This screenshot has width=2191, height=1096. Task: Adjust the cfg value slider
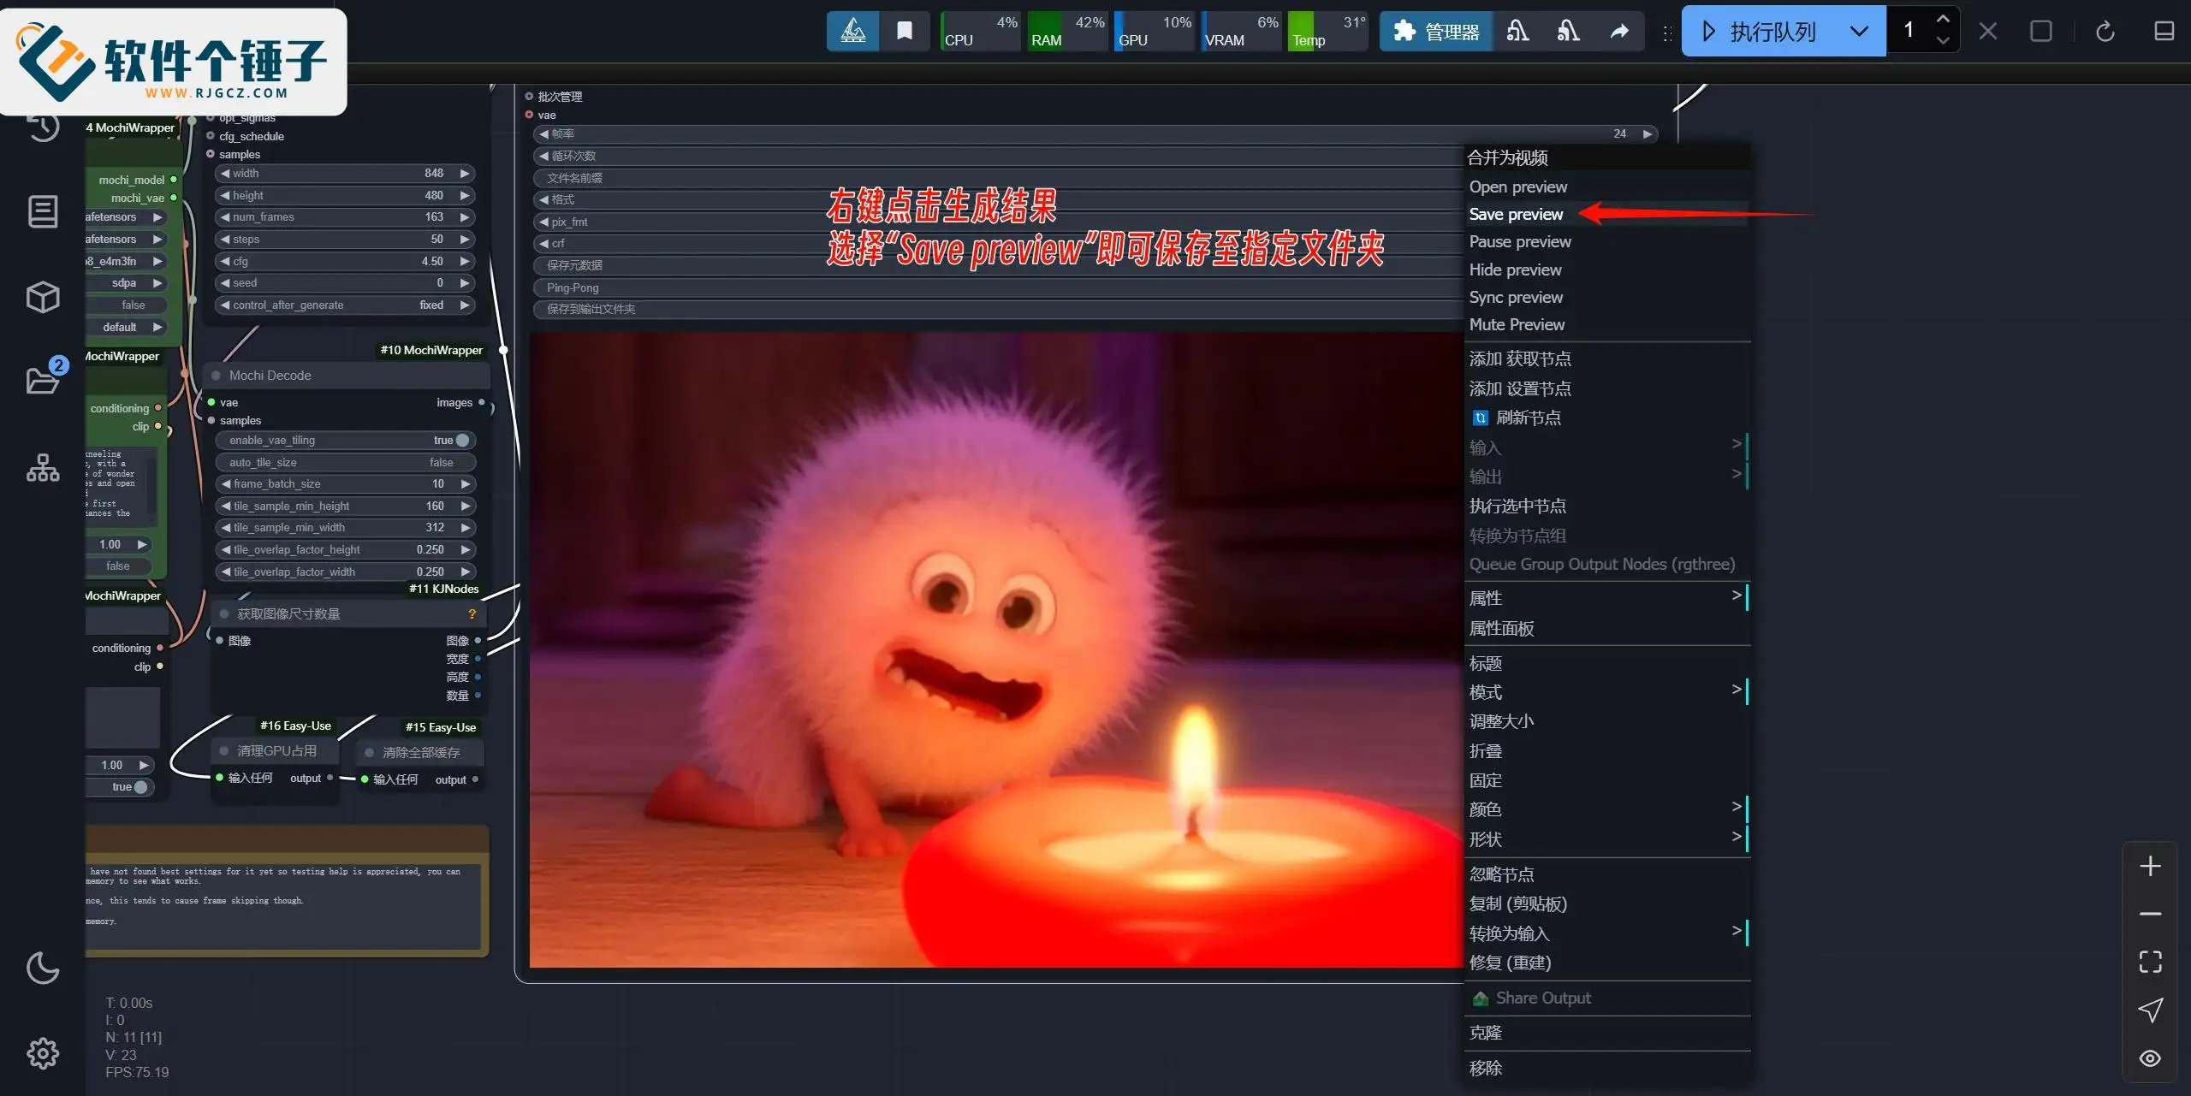[x=345, y=261]
